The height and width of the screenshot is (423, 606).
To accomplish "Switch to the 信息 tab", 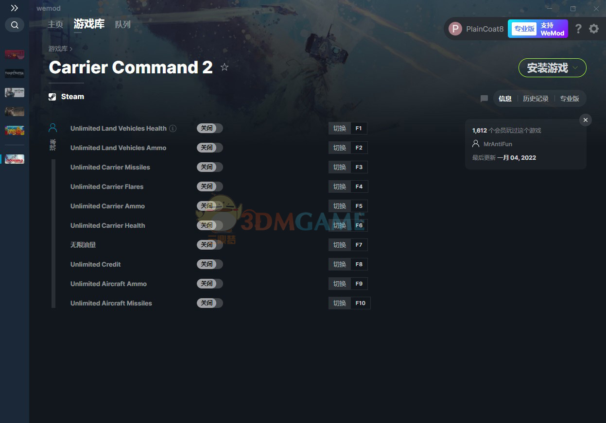I will click(505, 99).
